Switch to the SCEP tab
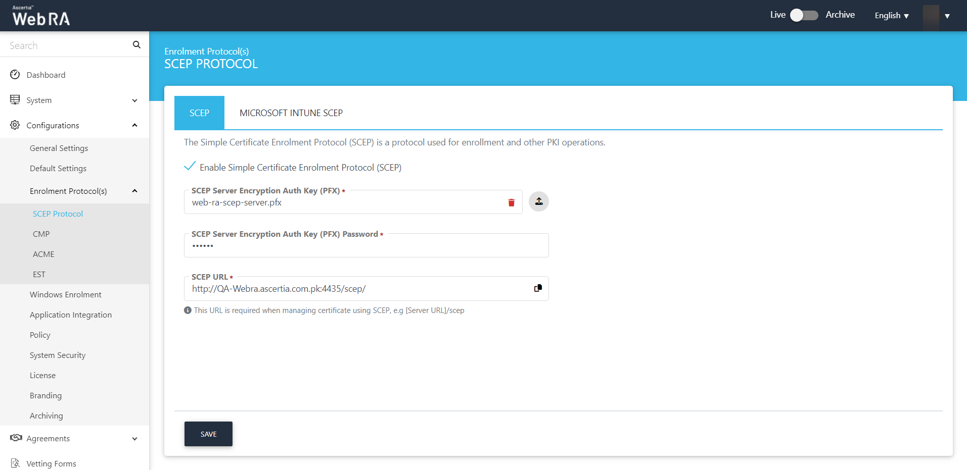Image resolution: width=967 pixels, height=470 pixels. pyautogui.click(x=199, y=113)
